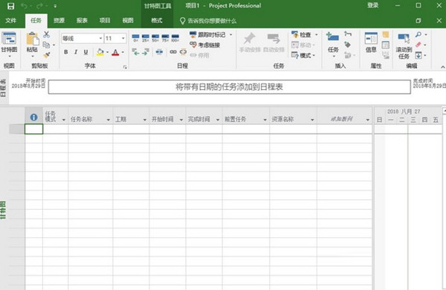Click the Insert Milestone diamond icon
Screen dimensions: 446x290
[347, 45]
